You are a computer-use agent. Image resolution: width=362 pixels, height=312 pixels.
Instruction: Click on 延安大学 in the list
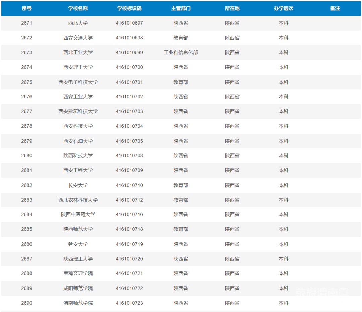[x=78, y=244]
